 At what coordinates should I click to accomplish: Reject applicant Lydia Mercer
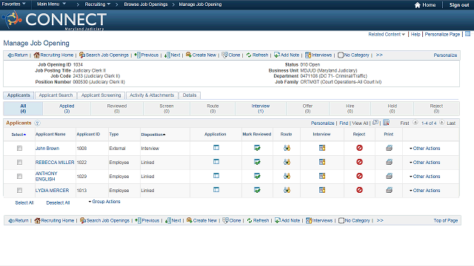coord(359,190)
